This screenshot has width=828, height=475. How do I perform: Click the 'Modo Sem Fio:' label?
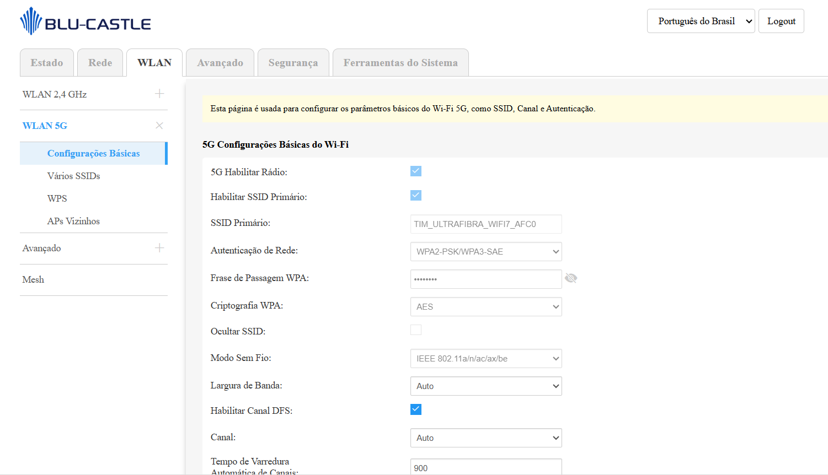(241, 358)
